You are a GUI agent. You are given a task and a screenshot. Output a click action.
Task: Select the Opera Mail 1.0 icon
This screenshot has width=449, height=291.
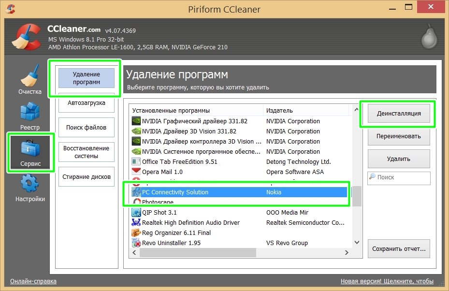point(136,172)
